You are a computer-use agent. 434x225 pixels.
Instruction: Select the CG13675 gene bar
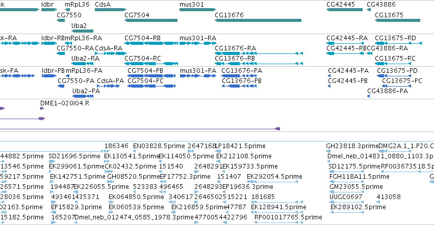point(397,20)
